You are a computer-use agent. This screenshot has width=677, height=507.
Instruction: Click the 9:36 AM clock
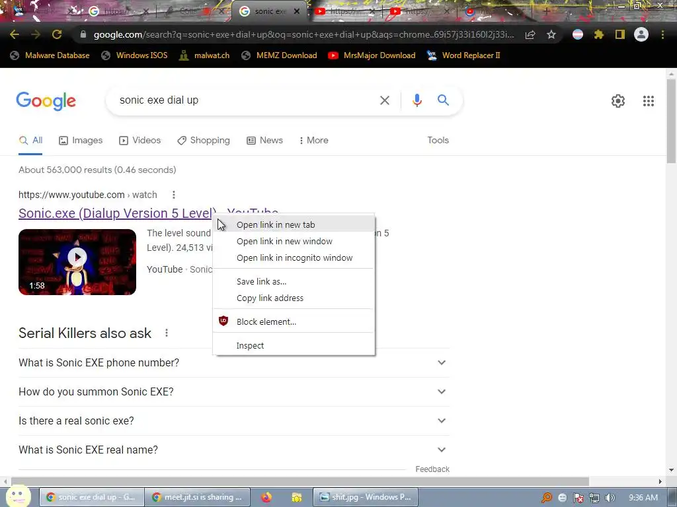tap(643, 498)
